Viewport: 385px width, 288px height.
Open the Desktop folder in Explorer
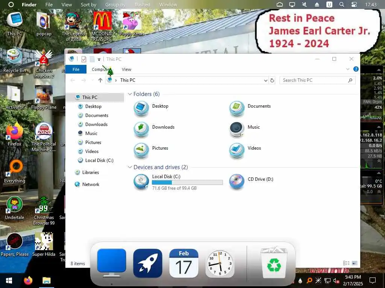point(151,108)
